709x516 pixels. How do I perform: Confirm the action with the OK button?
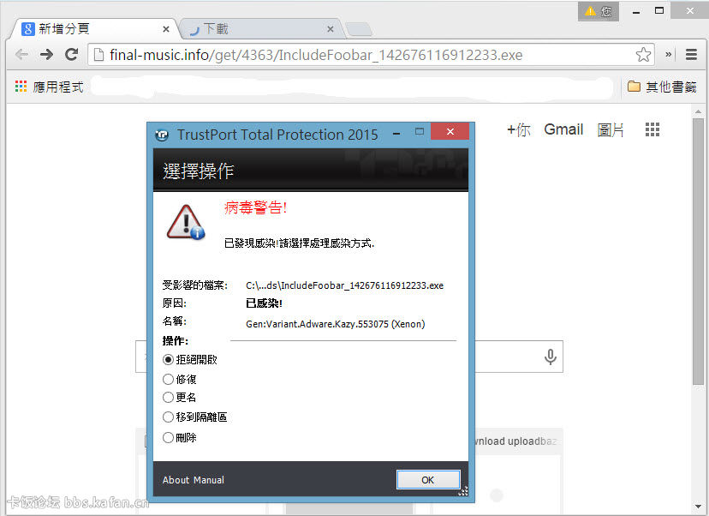pos(428,480)
